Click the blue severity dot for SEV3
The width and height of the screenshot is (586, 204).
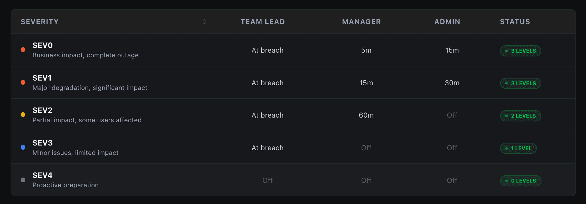[x=23, y=147]
